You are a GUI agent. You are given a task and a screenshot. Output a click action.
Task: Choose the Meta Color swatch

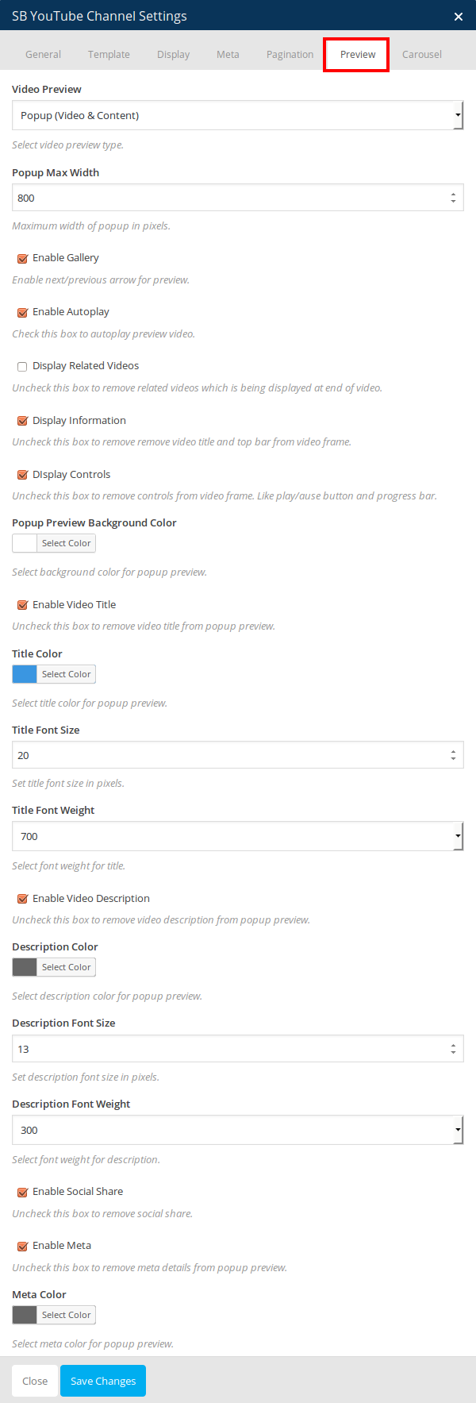(x=25, y=1315)
